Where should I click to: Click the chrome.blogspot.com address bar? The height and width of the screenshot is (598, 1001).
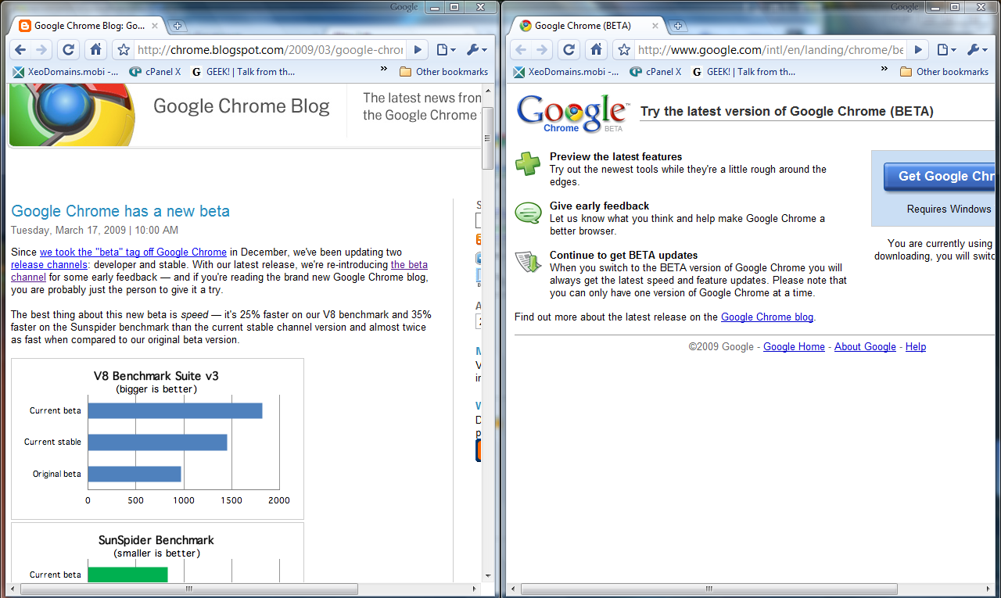click(x=270, y=50)
